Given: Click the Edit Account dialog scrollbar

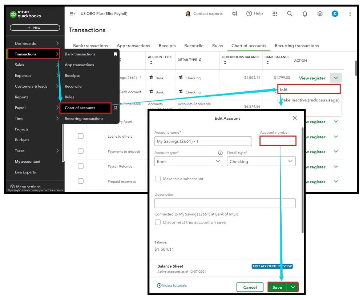Looking at the screenshot, I should 302,180.
